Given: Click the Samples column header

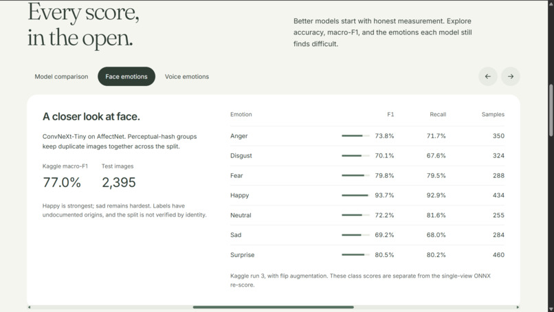Looking at the screenshot, I should 493,115.
